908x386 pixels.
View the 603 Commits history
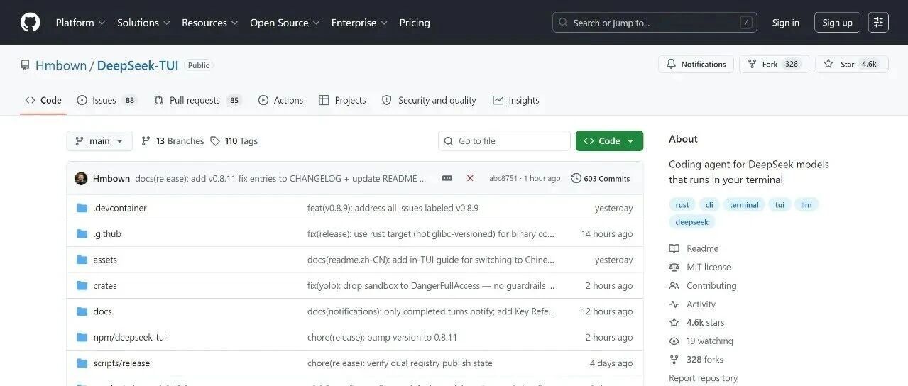(601, 178)
